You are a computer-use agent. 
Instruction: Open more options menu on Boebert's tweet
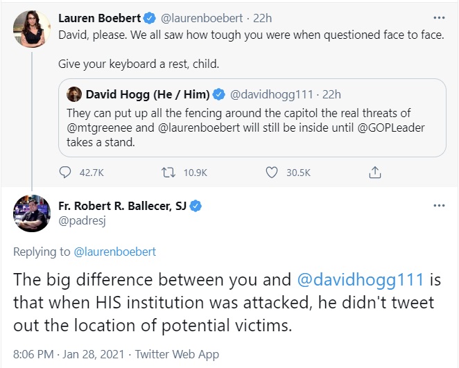coord(438,17)
